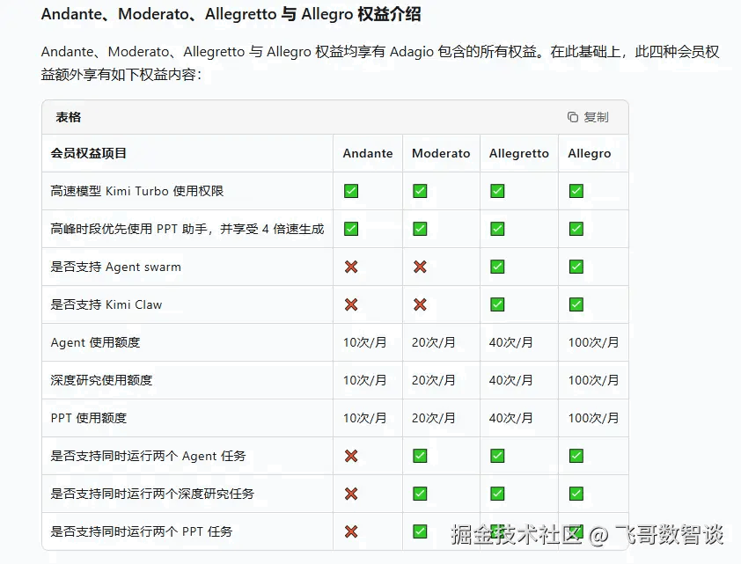
Task: Click the 会员权益项目 header cell
Action: [x=89, y=153]
